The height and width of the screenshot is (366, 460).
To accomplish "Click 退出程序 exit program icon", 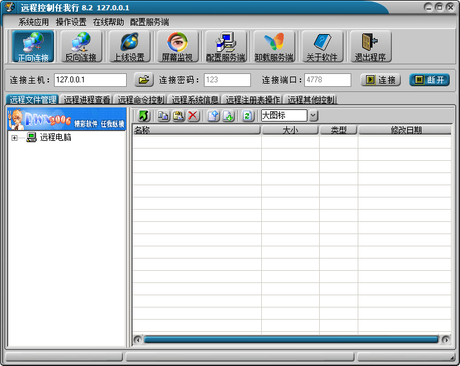I will tap(370, 47).
